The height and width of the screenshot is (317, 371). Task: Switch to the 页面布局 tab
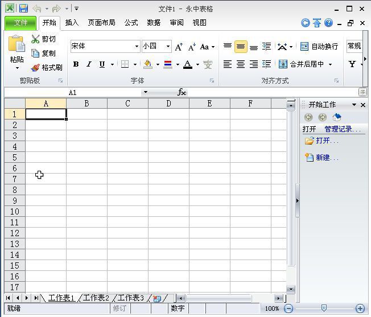point(101,23)
